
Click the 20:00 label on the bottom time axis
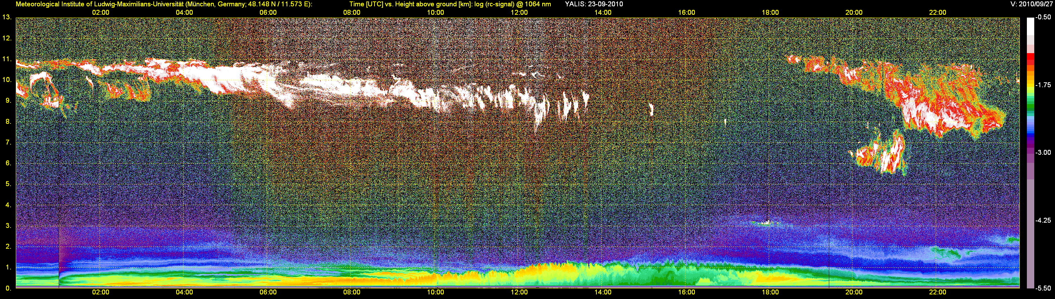[854, 292]
